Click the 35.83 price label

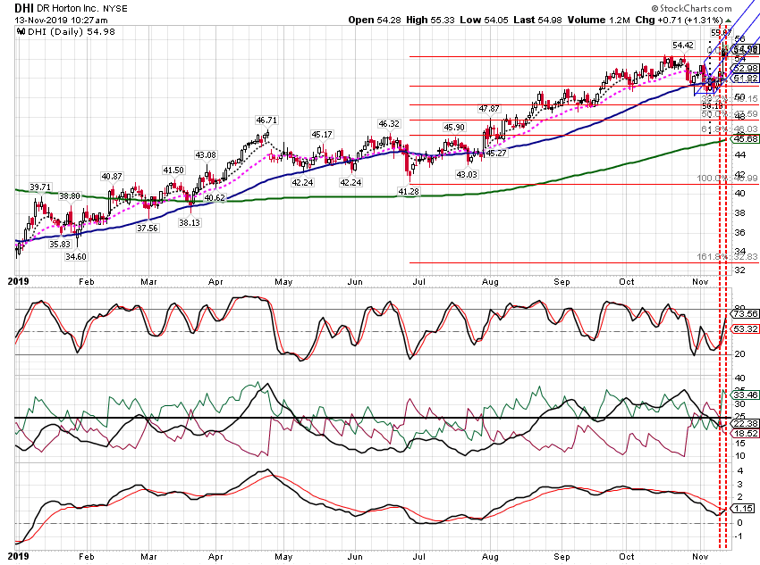click(60, 245)
